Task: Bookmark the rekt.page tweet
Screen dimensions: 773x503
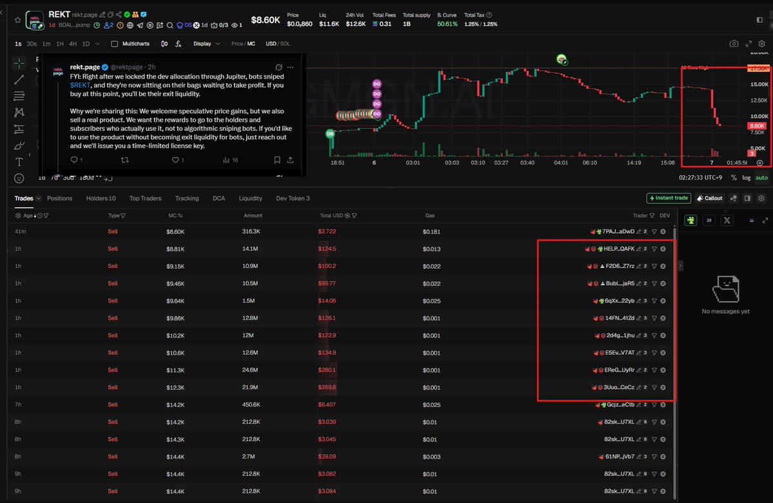Action: tap(277, 160)
